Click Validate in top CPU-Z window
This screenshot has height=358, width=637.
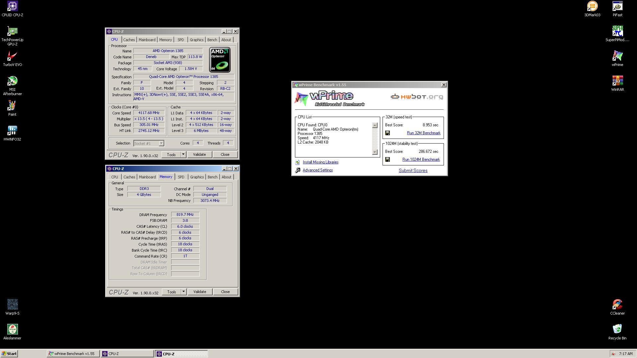pos(199,154)
